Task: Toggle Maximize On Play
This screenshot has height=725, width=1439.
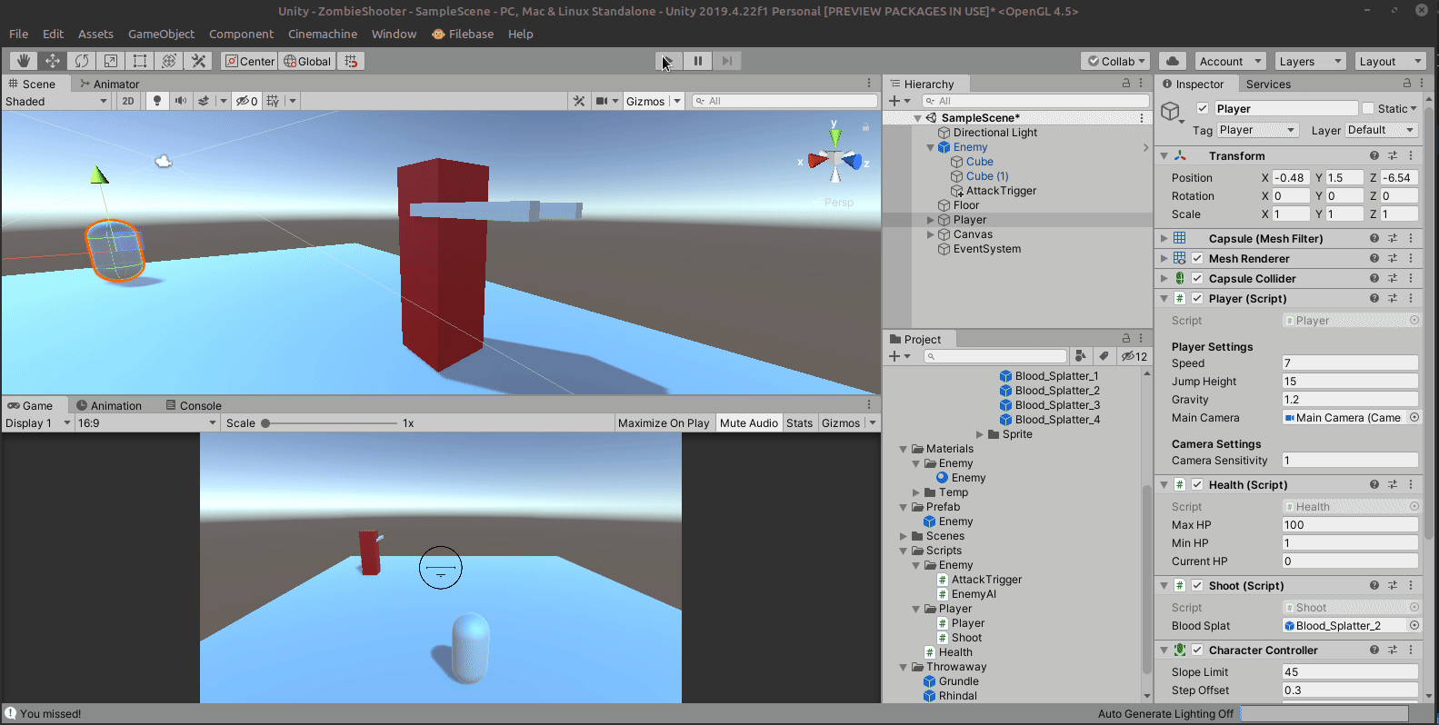Action: pyautogui.click(x=664, y=422)
